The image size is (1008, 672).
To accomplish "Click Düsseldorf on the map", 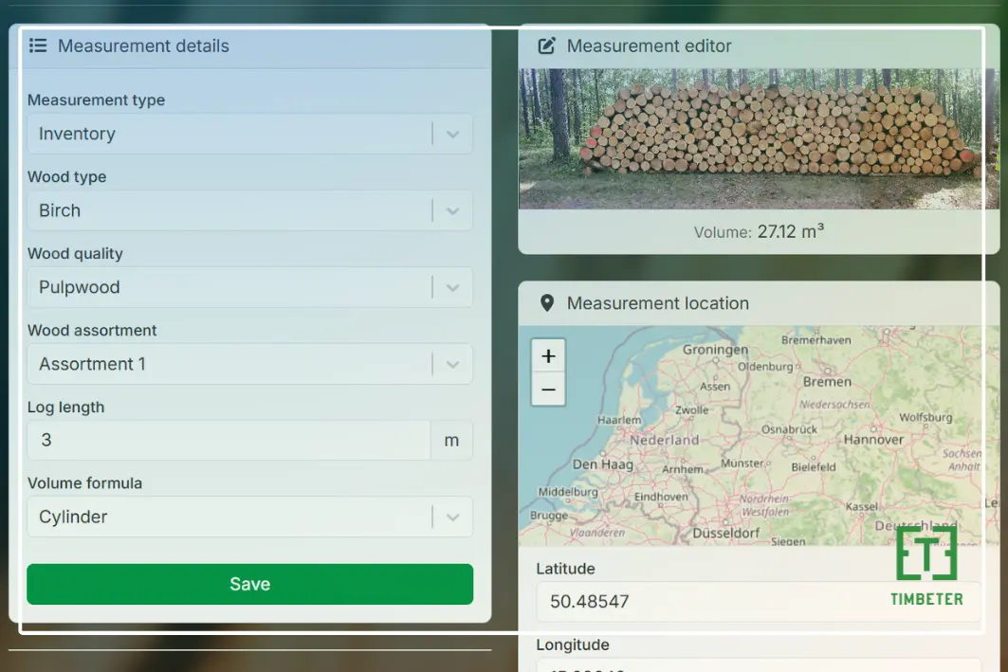I will coord(726,534).
